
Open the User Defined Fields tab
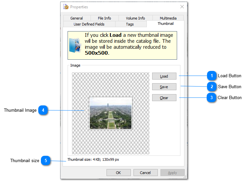pyautogui.click(x=89, y=24)
